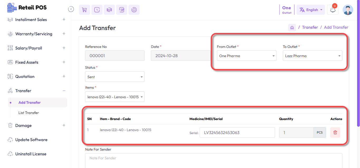
Task: Click the clock/history toolbar icon
Action: click(x=97, y=9)
